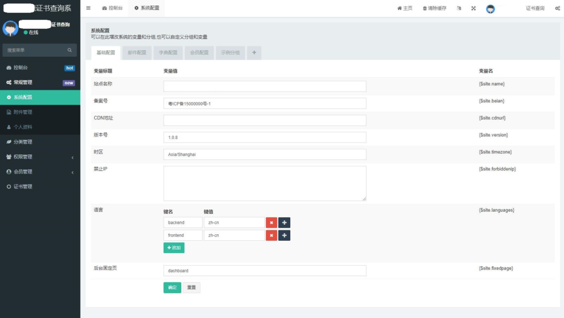Toggle fullscreen with the expand icon
Viewport: 564px width, 318px height.
(x=474, y=8)
